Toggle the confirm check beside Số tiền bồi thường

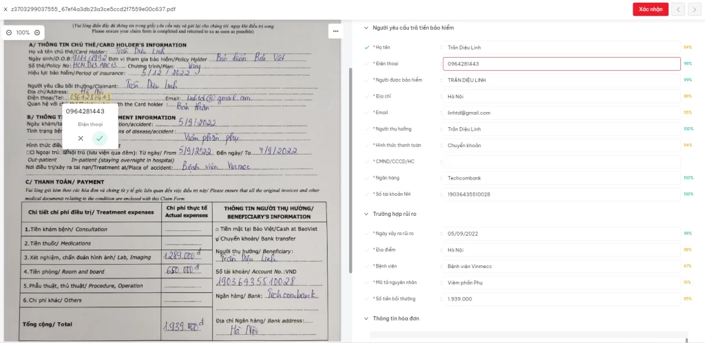[x=367, y=298]
